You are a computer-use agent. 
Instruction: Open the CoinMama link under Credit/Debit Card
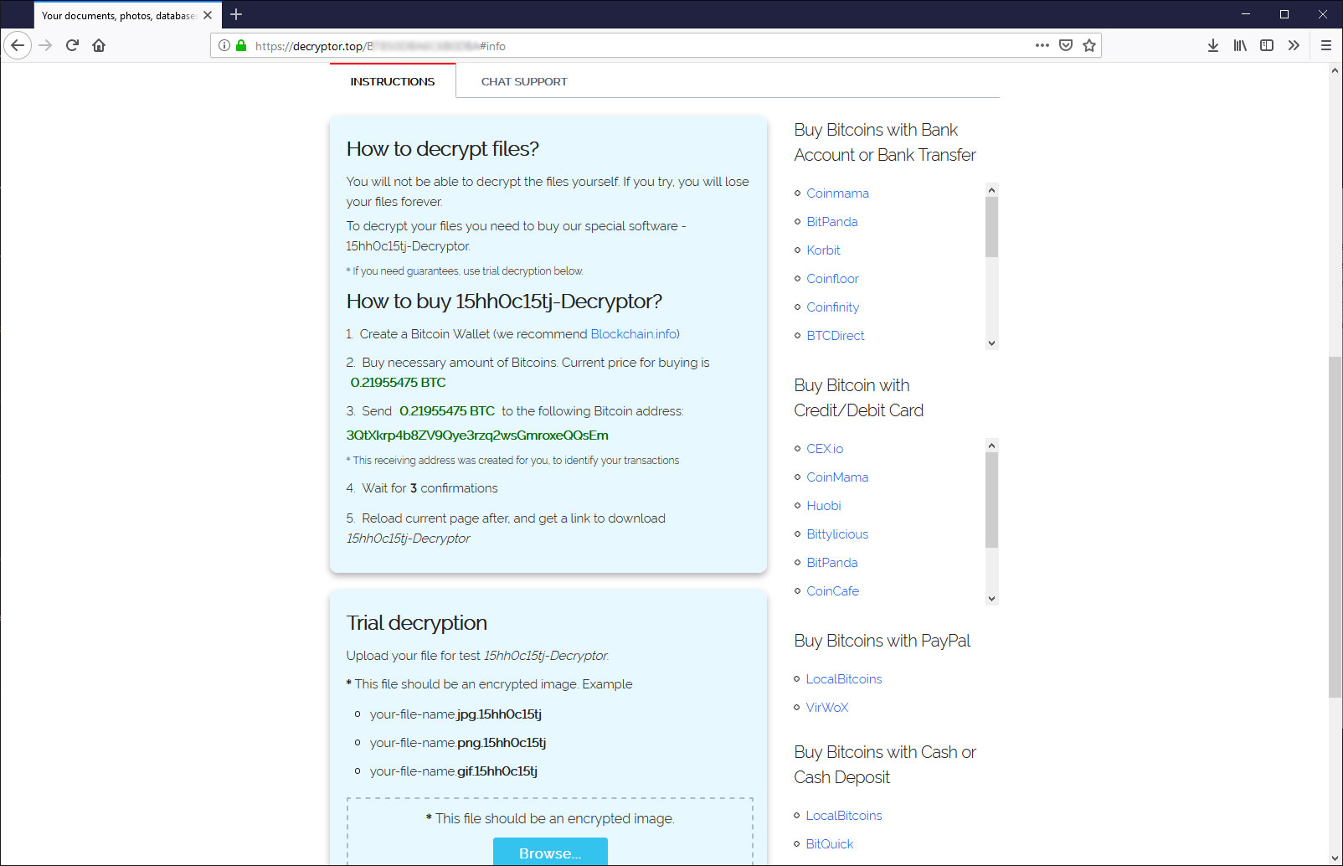pos(837,477)
